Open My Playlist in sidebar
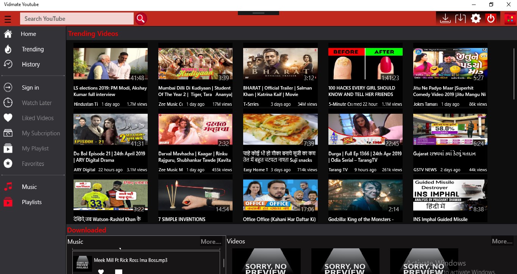The height and width of the screenshot is (274, 517). [x=35, y=149]
